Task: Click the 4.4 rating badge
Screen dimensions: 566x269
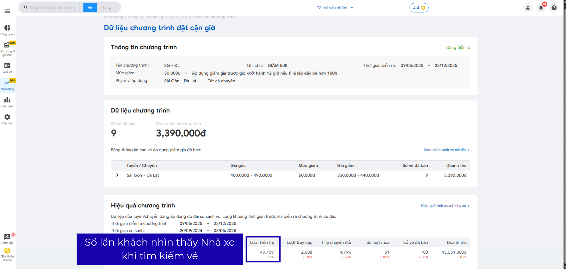Action: (x=419, y=8)
